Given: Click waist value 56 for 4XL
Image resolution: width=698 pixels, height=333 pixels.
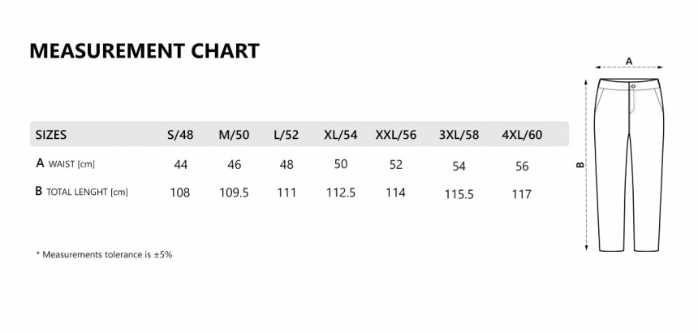Looking at the screenshot, I should tap(522, 166).
